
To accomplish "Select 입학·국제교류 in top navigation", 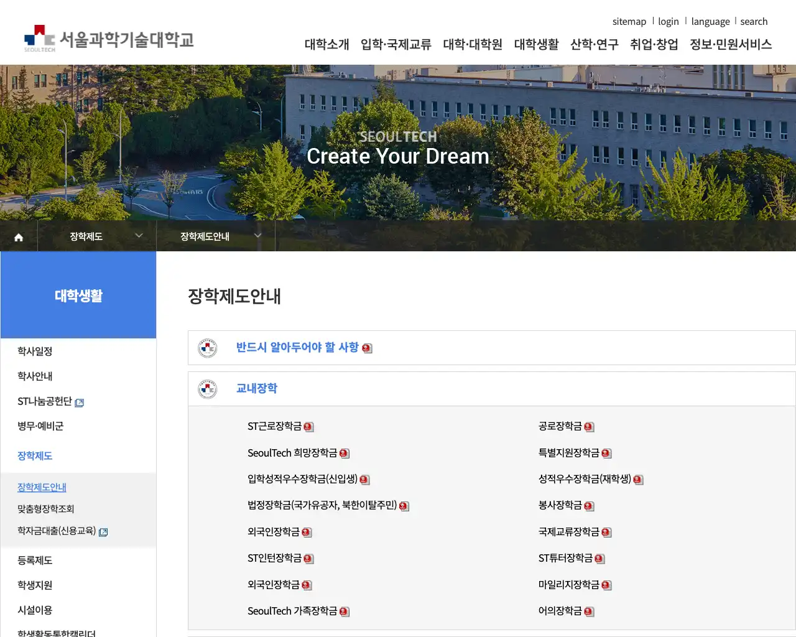I will 396,44.
